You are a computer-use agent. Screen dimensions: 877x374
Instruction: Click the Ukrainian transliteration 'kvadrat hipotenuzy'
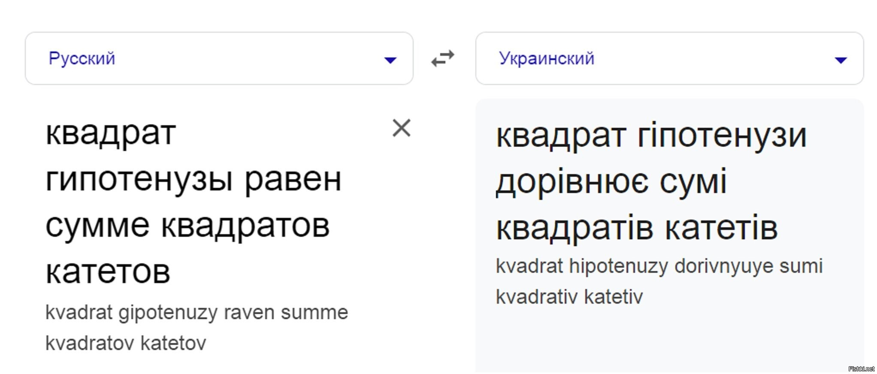pyautogui.click(x=582, y=266)
